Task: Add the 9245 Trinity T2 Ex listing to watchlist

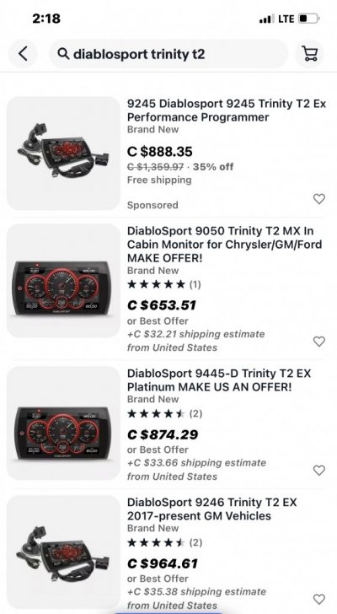Action: [x=319, y=199]
